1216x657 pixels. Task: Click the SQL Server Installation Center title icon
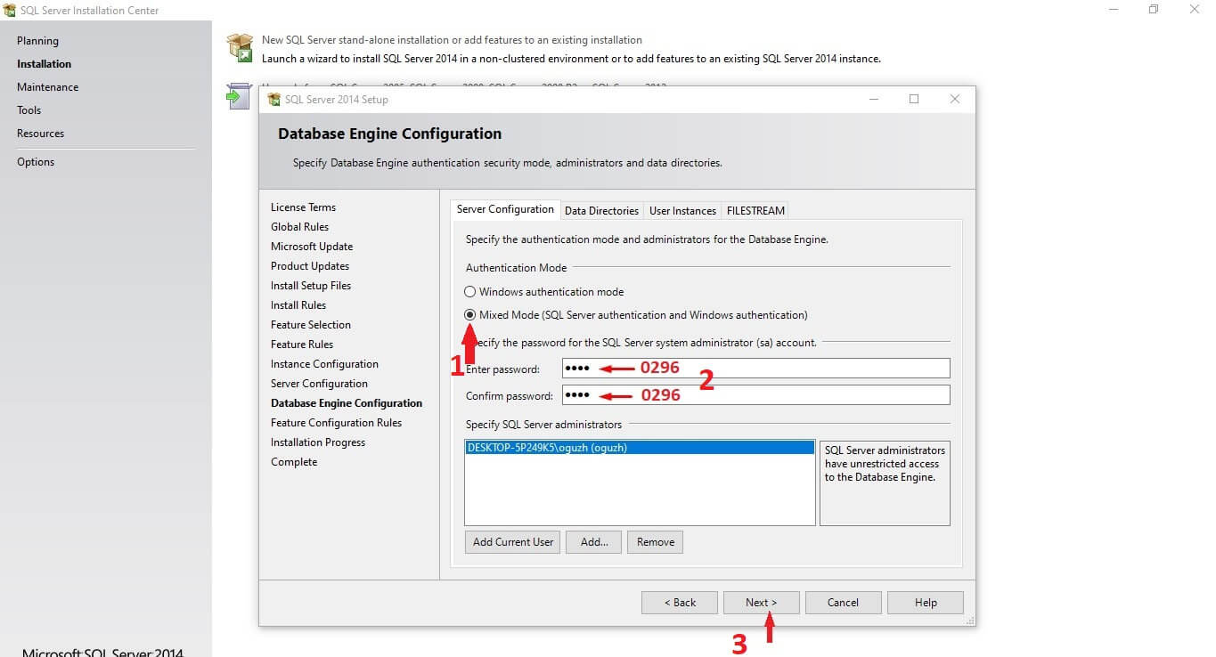[10, 11]
